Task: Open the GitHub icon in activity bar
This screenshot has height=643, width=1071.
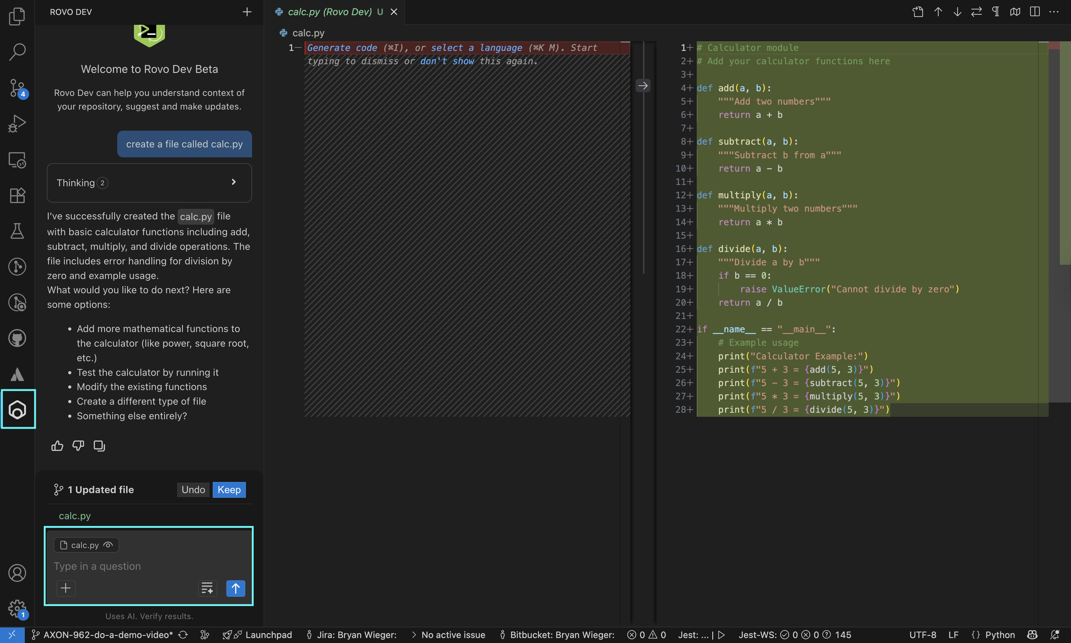Action: pyautogui.click(x=17, y=338)
